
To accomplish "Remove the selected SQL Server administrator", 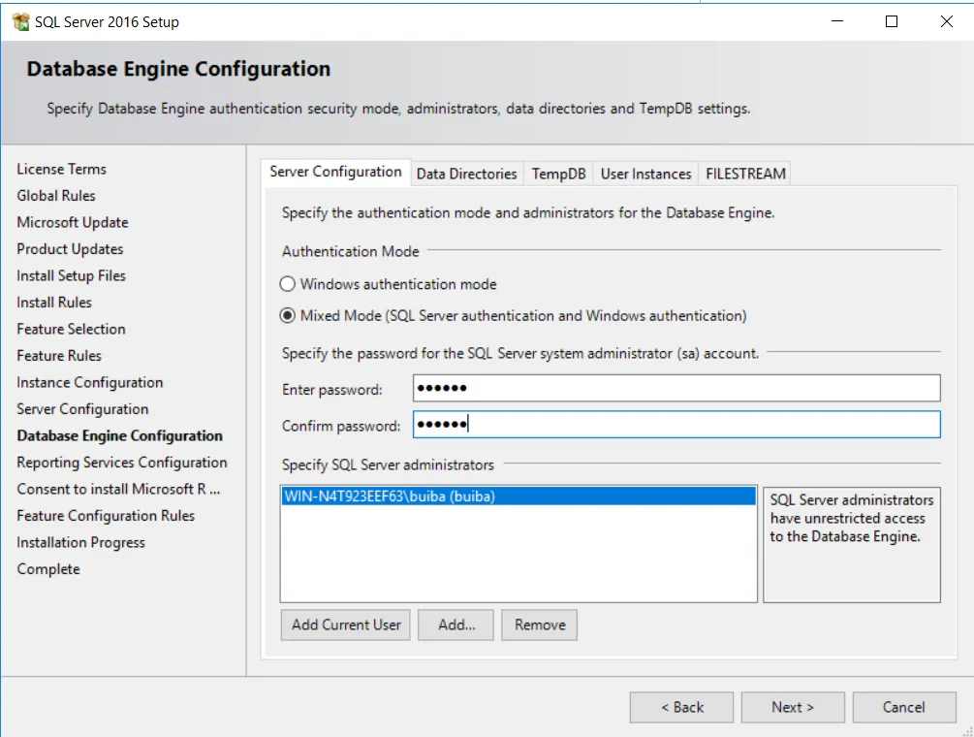I will (540, 625).
